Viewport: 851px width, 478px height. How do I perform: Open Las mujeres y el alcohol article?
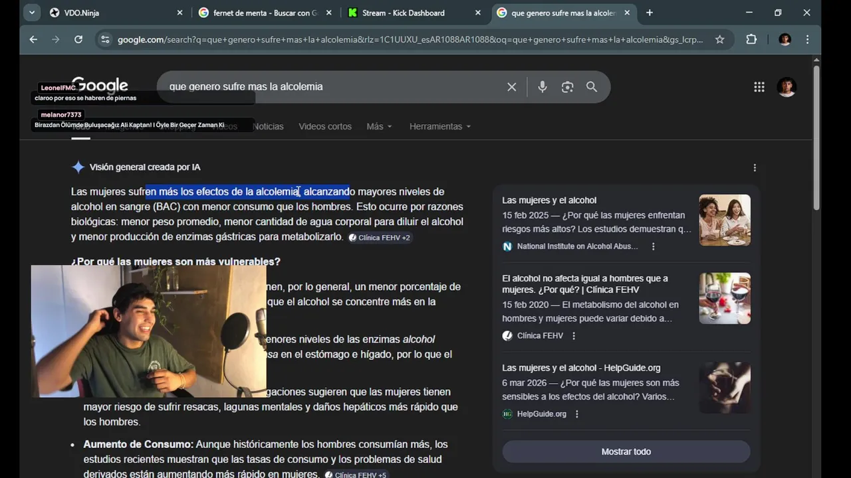[x=549, y=200]
